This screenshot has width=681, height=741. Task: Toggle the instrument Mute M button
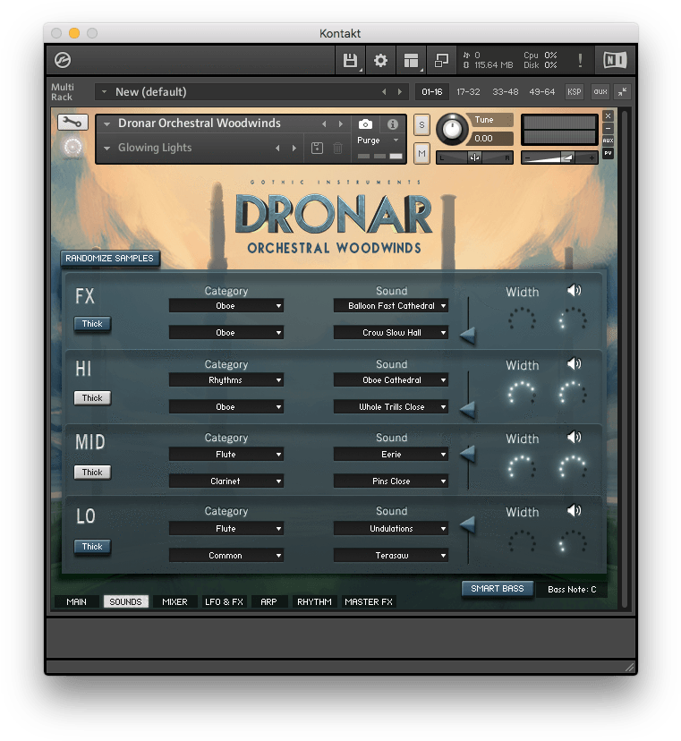(421, 153)
